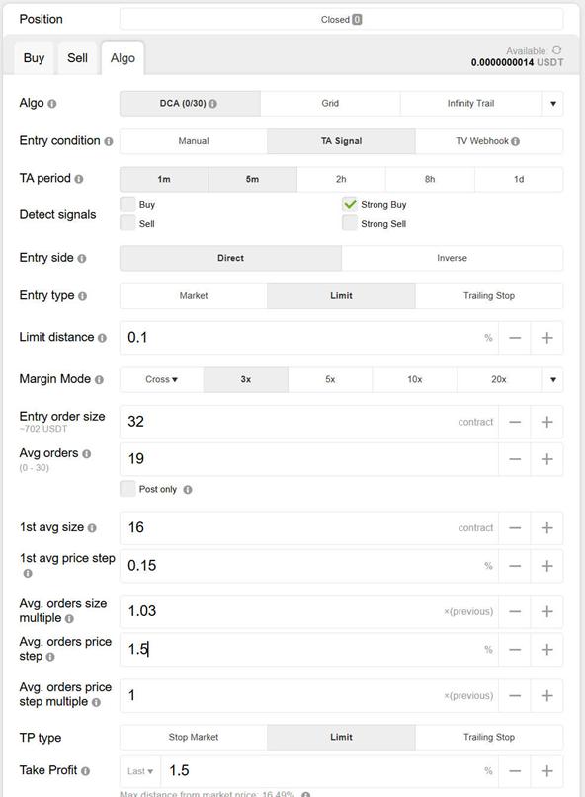
Task: Open the Last price type dropdown
Action: [140, 771]
